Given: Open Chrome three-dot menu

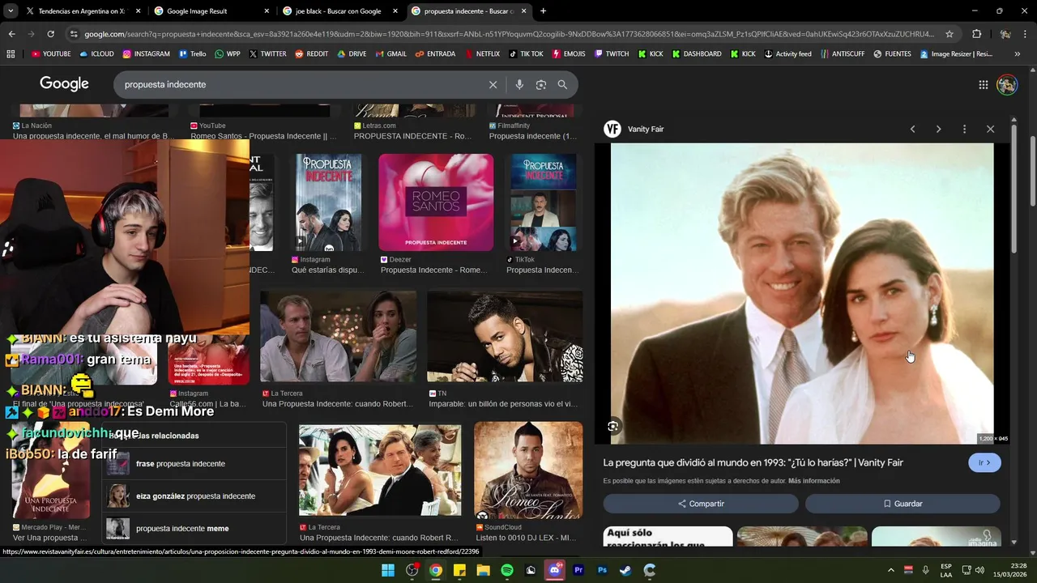Looking at the screenshot, I should (1025, 34).
